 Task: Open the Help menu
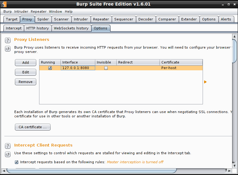pyautogui.click(x=69, y=11)
